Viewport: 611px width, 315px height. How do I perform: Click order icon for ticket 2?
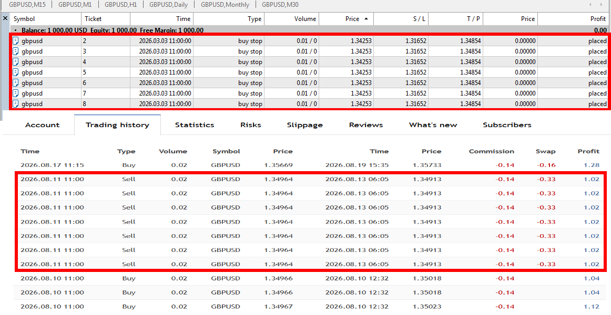pyautogui.click(x=16, y=40)
